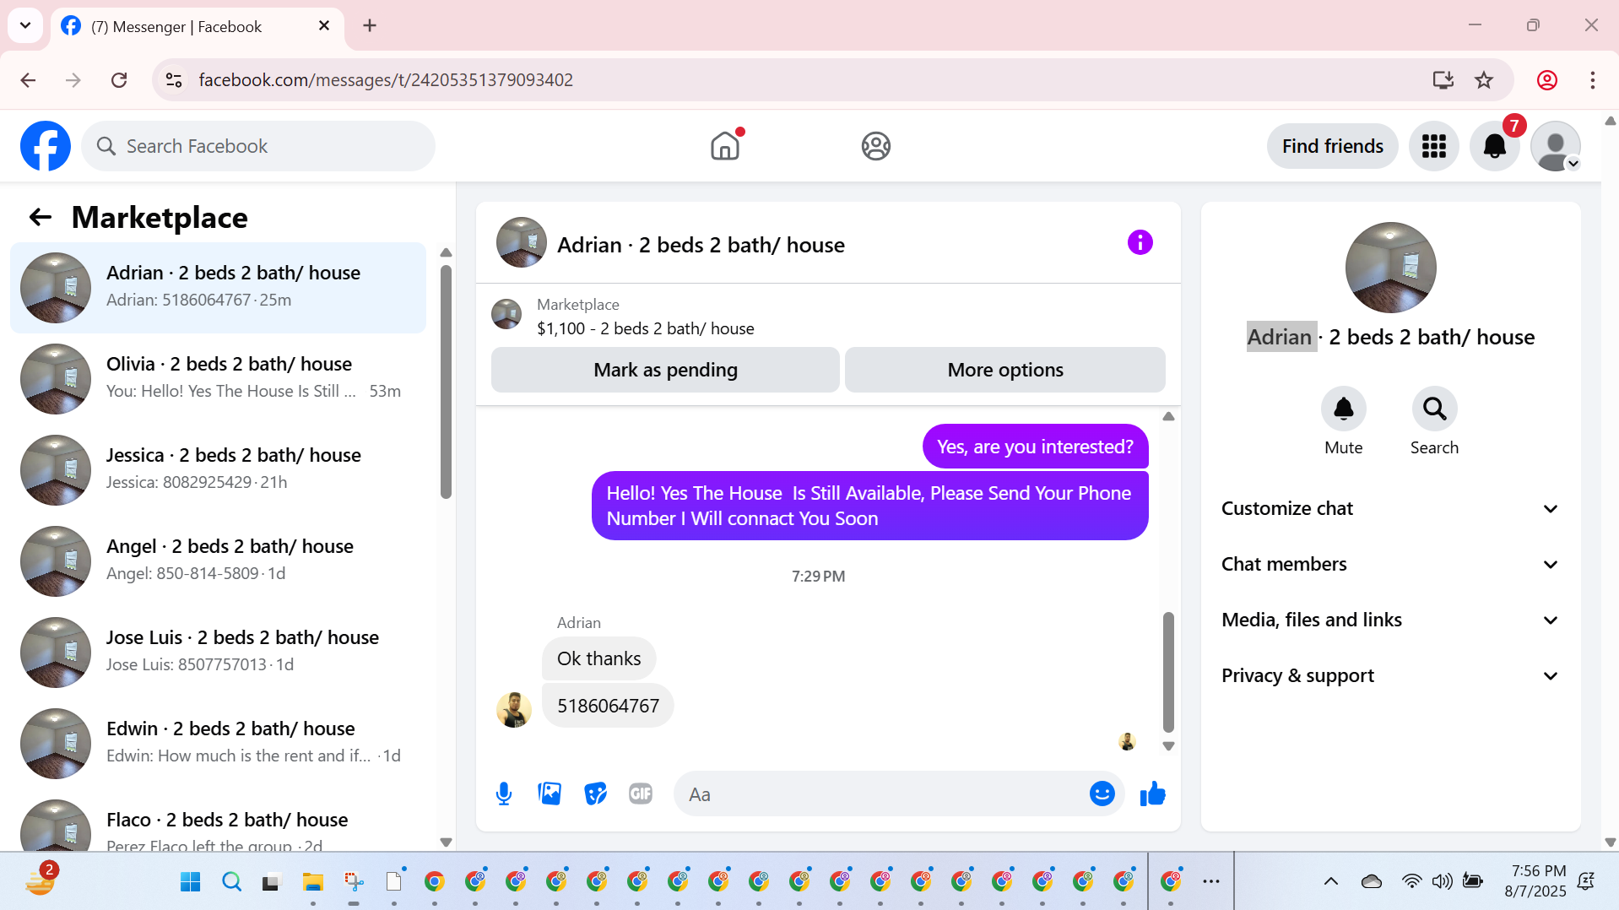
Task: Open the tab search dropdown
Action: tap(25, 25)
